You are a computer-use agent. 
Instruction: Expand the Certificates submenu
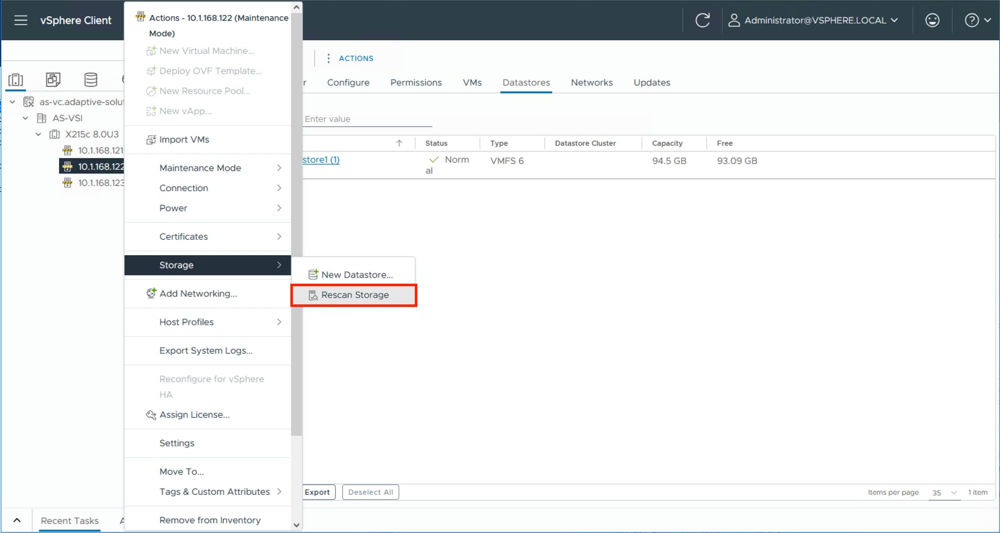coord(207,236)
